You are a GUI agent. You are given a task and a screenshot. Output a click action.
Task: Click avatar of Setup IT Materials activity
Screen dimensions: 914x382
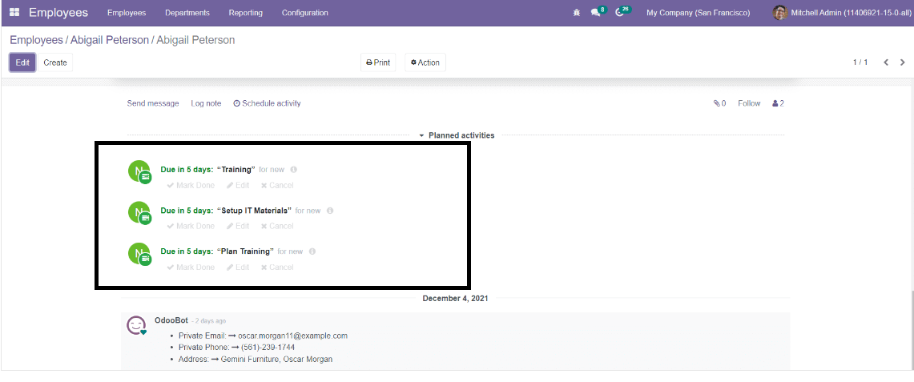coord(139,212)
